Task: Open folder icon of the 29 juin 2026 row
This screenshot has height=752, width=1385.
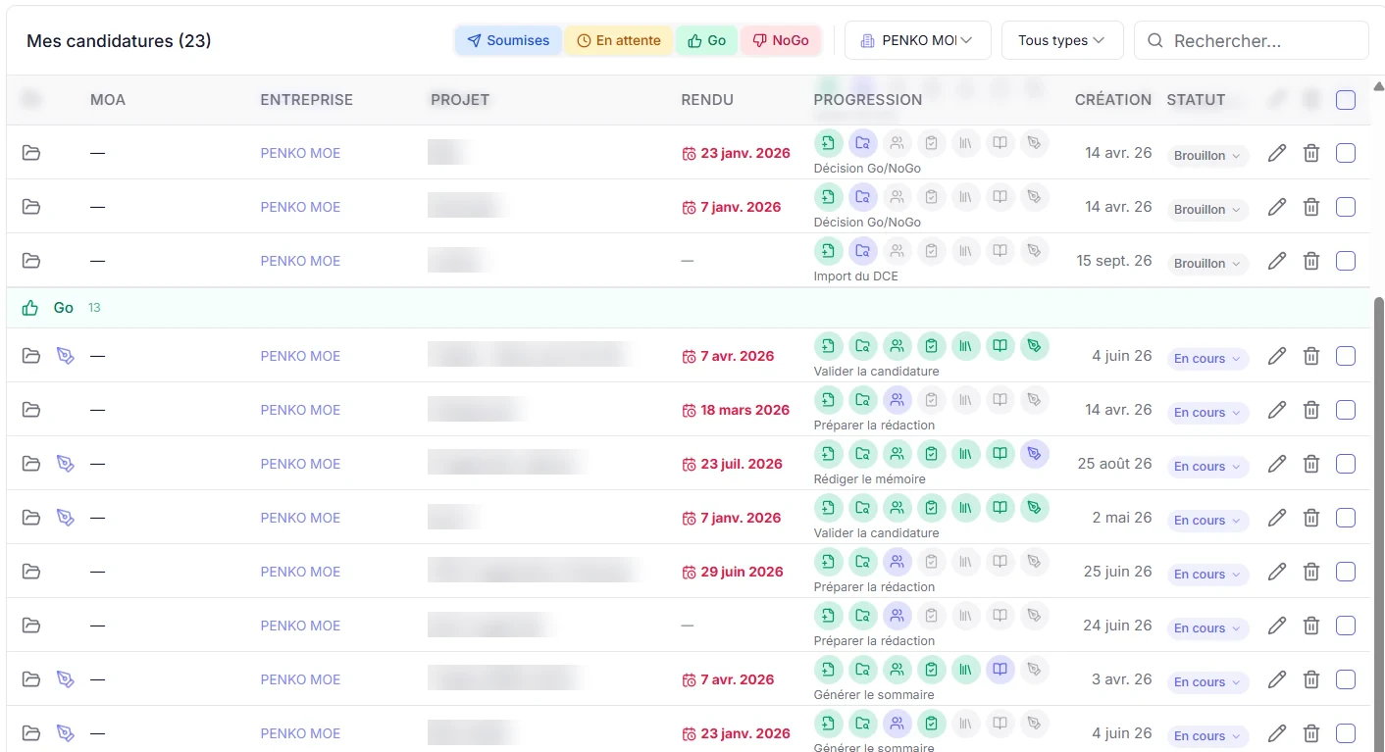Action: (x=31, y=572)
